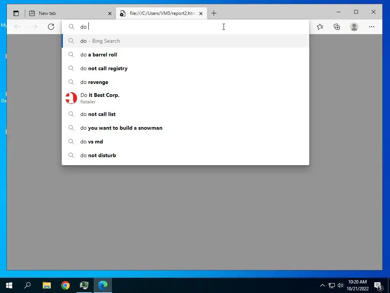The height and width of the screenshot is (293, 390).
Task: Open taskbar Search magnifier
Action: coord(27,285)
